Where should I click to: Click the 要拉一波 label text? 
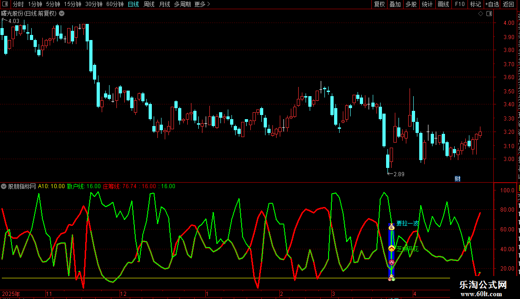point(407,224)
